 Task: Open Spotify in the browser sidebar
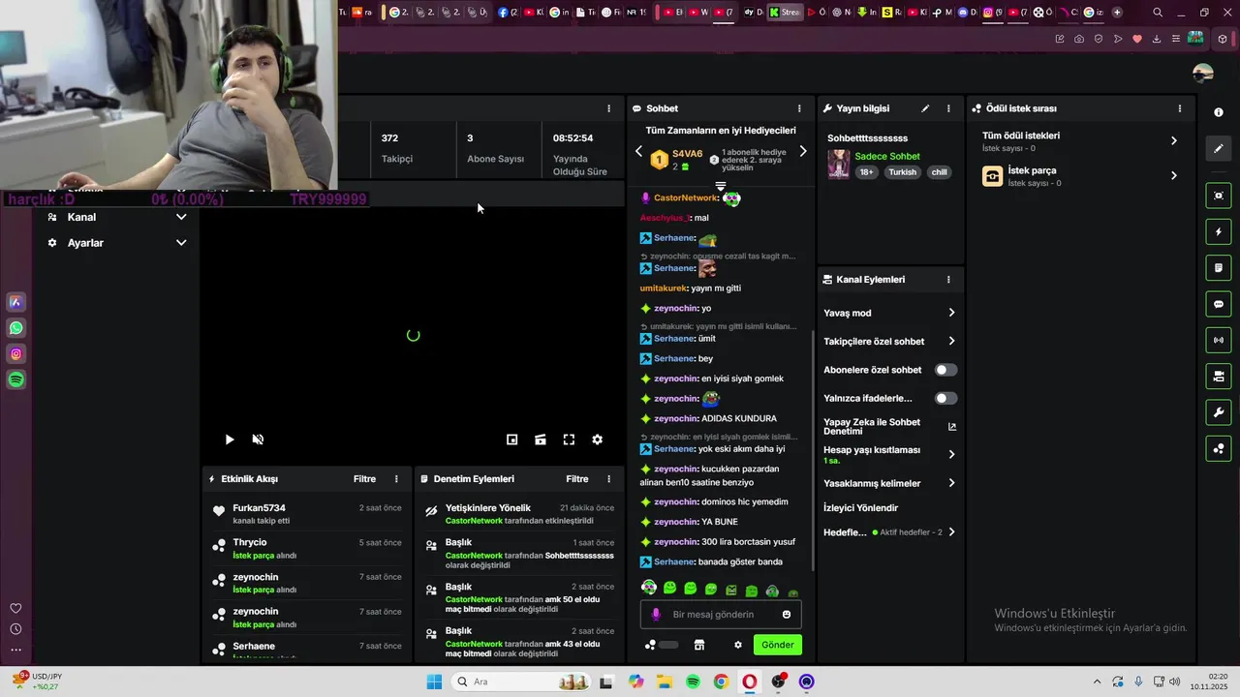[x=16, y=380]
